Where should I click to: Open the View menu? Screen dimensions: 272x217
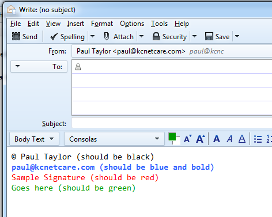[53, 24]
